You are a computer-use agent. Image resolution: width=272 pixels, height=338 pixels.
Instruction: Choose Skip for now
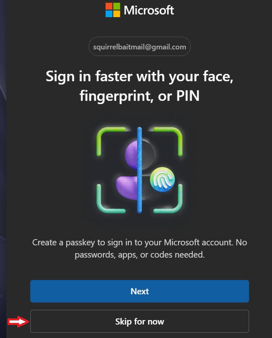point(140,322)
